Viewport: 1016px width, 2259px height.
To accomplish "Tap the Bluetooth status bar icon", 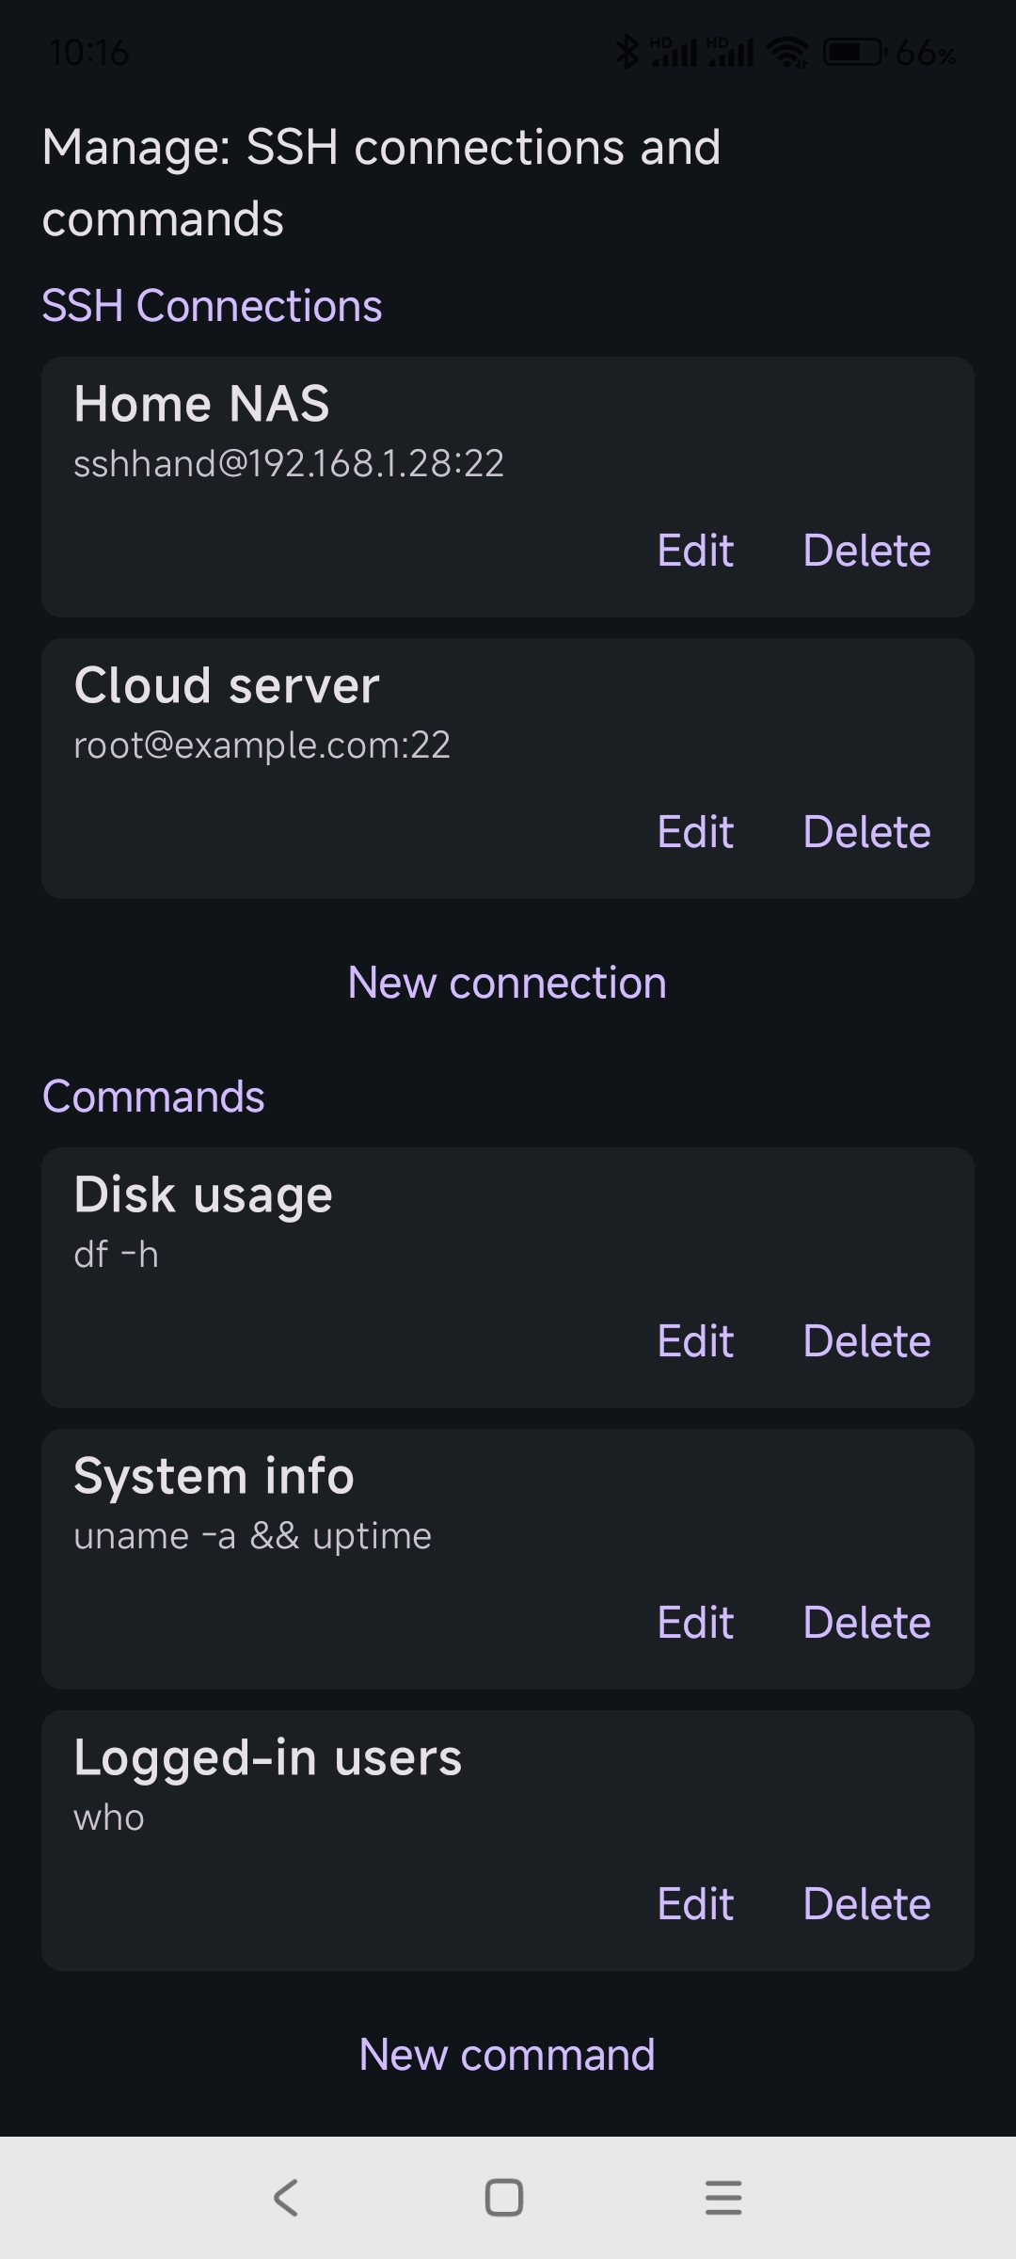I will 627,53.
